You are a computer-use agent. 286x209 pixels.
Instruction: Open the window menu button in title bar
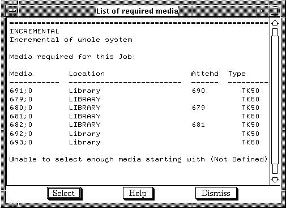click(12, 11)
